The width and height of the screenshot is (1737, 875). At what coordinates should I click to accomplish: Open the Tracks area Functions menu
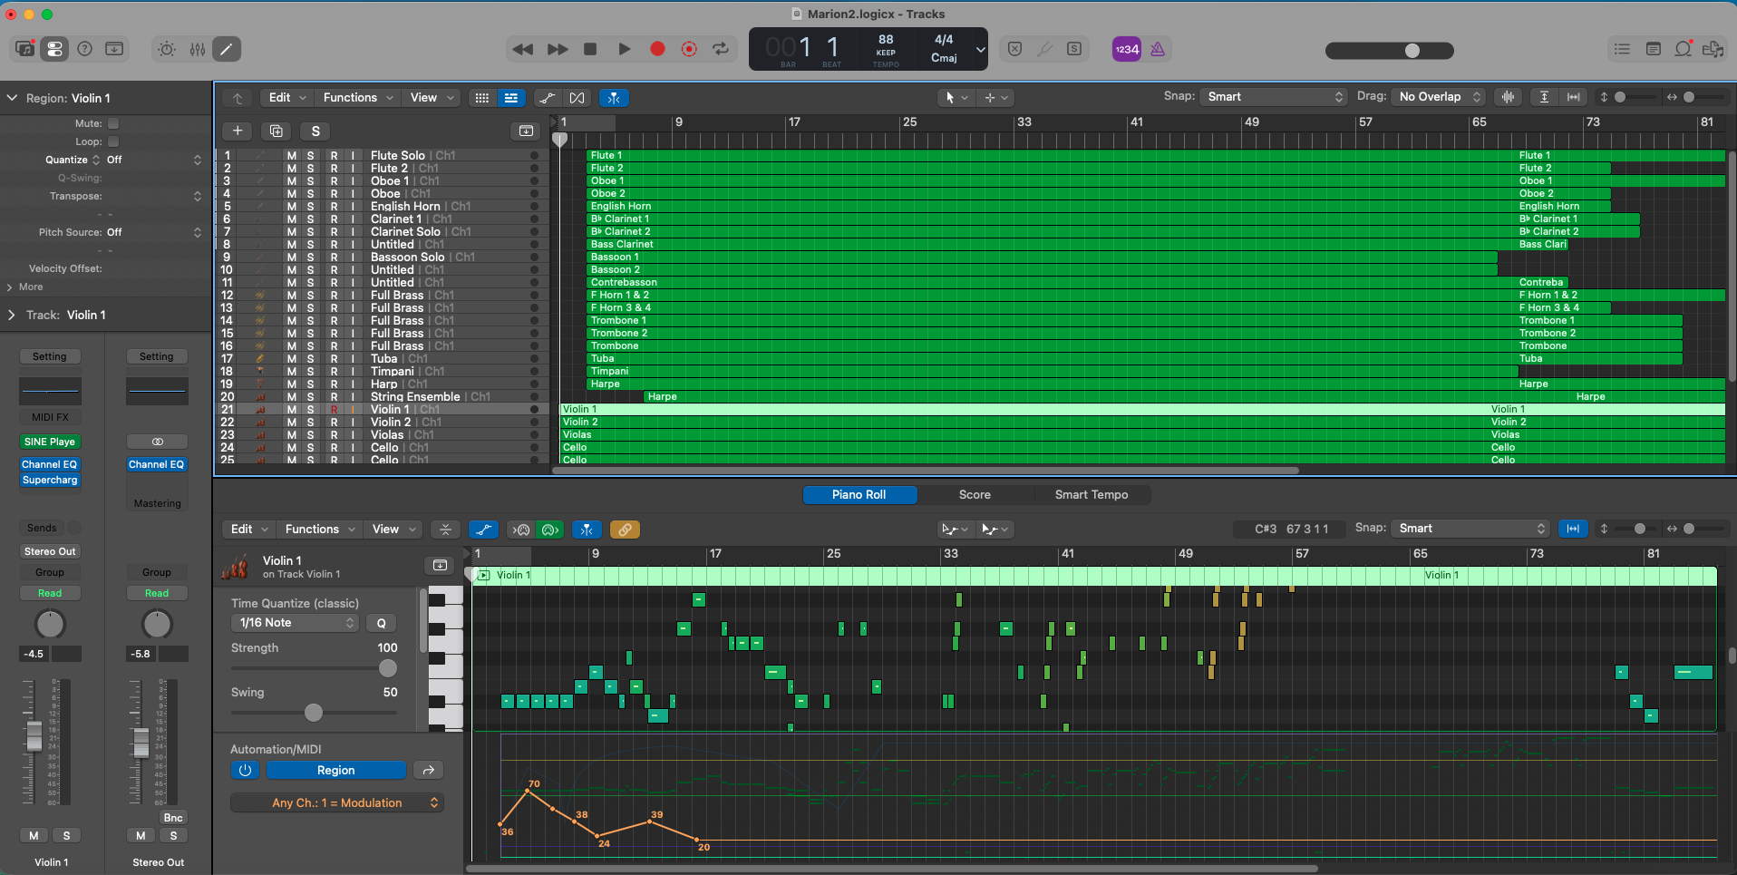(358, 98)
